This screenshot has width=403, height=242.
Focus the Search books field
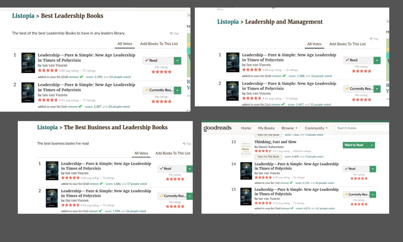pyautogui.click(x=362, y=128)
